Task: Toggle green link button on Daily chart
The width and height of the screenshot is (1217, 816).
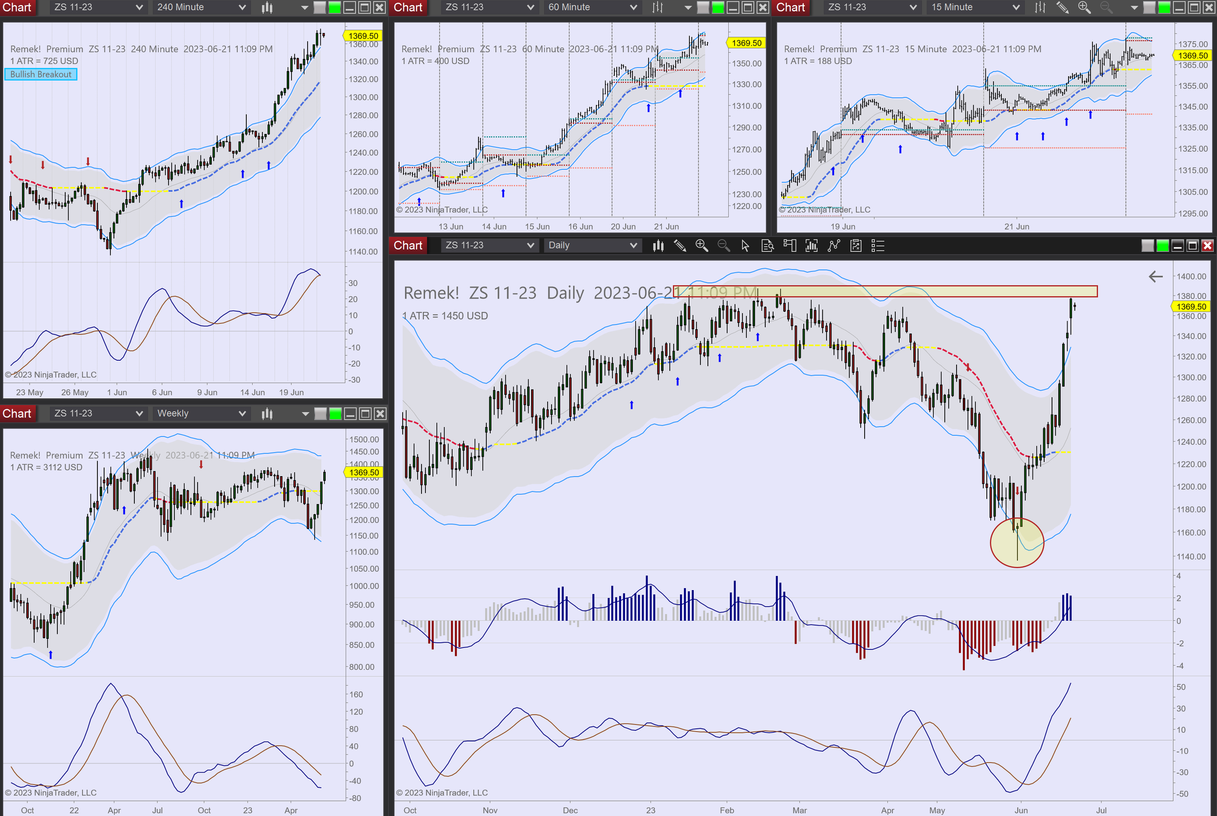Action: click(1162, 246)
